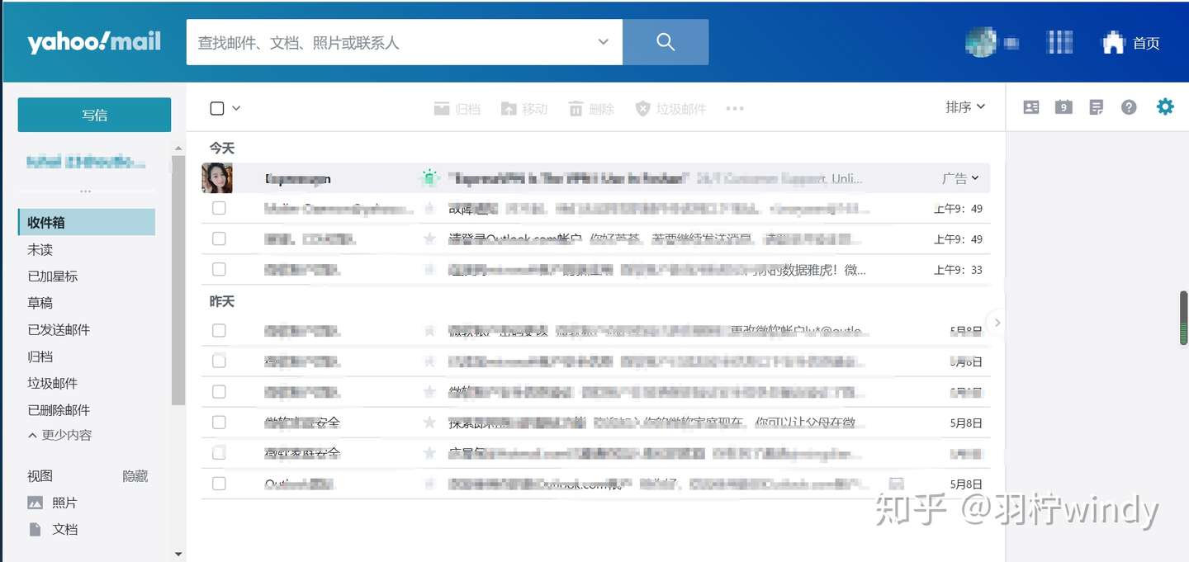Screen dimensions: 1189x562
Task: Click the blurred account name in sidebar
Action: [x=87, y=162]
